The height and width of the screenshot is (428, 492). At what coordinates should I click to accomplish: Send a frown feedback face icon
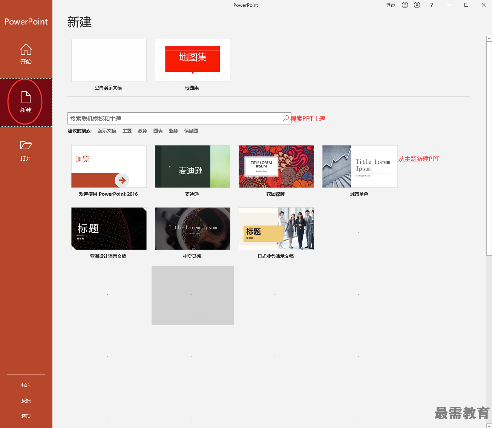pyautogui.click(x=417, y=5)
